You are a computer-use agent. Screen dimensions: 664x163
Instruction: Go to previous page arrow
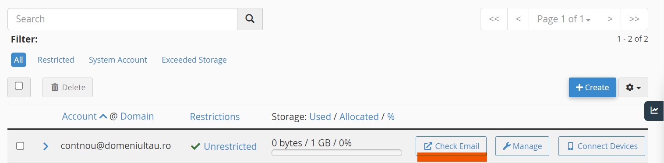click(519, 19)
